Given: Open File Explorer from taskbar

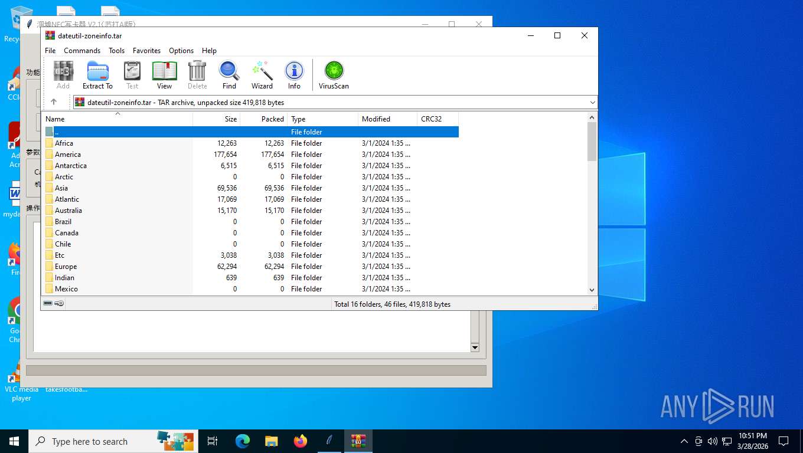Looking at the screenshot, I should tap(271, 441).
